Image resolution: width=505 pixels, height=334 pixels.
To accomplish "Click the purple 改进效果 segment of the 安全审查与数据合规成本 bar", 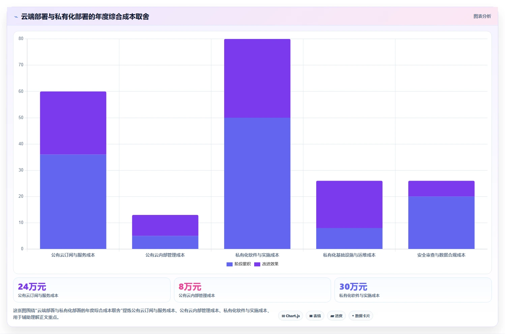I will point(441,189).
